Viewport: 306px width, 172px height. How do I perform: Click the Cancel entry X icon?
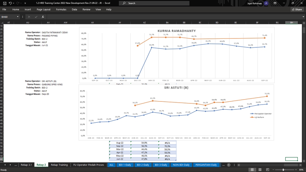pos(29,17)
